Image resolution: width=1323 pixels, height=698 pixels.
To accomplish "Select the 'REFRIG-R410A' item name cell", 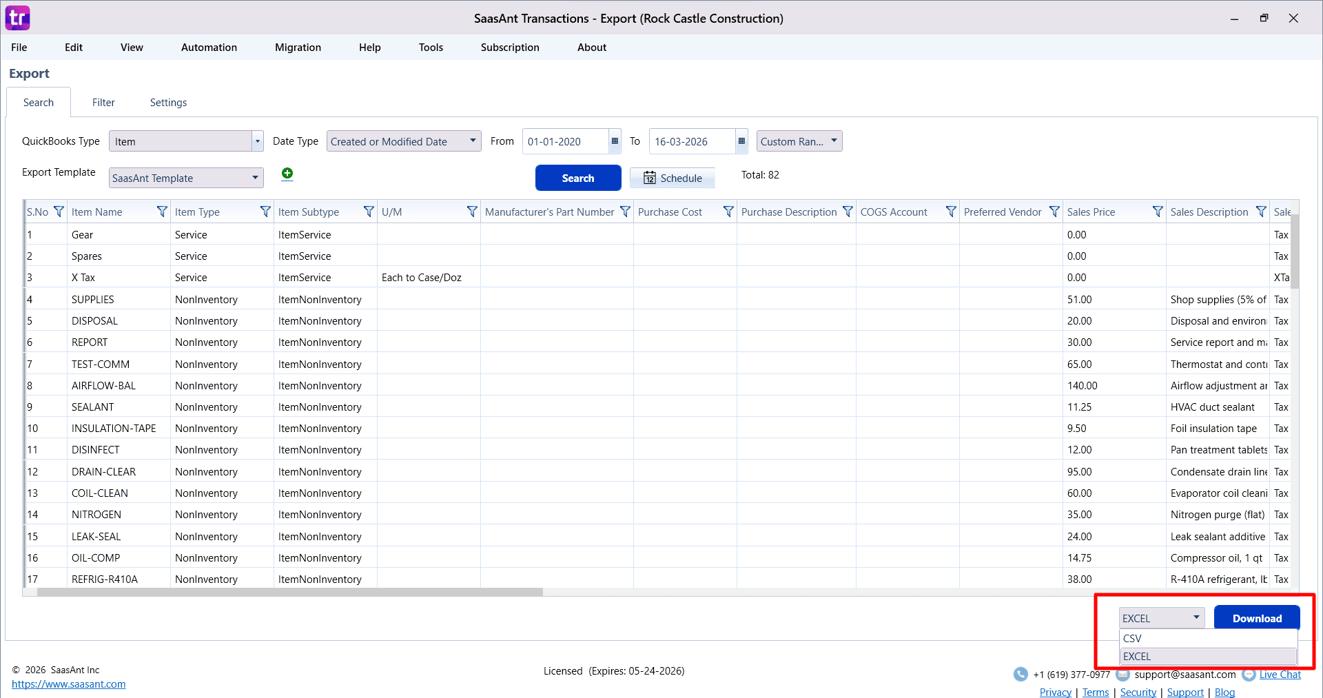I will pyautogui.click(x=119, y=579).
